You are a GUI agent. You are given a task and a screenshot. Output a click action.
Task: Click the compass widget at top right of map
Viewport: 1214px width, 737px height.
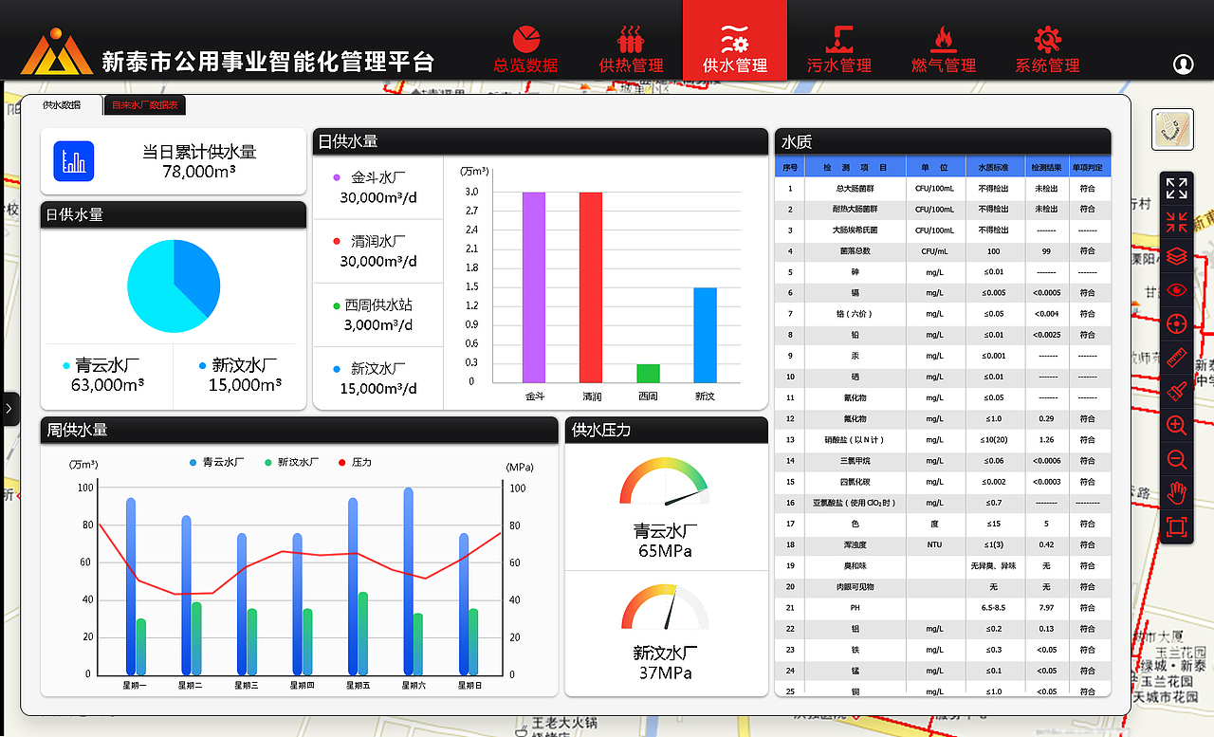1174,129
